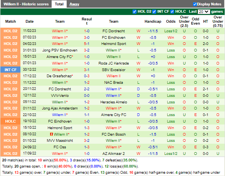Click handicap -1.5 on FC Den Bosch row

tap(153, 134)
